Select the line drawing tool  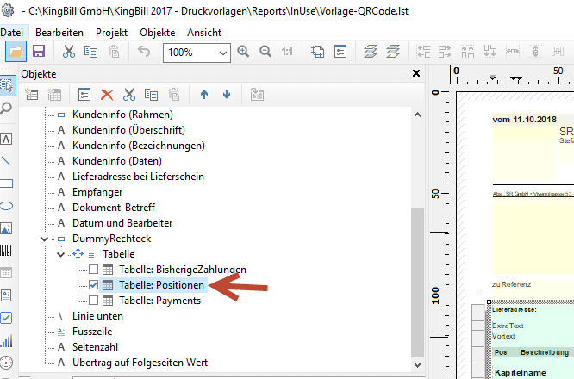(6, 161)
